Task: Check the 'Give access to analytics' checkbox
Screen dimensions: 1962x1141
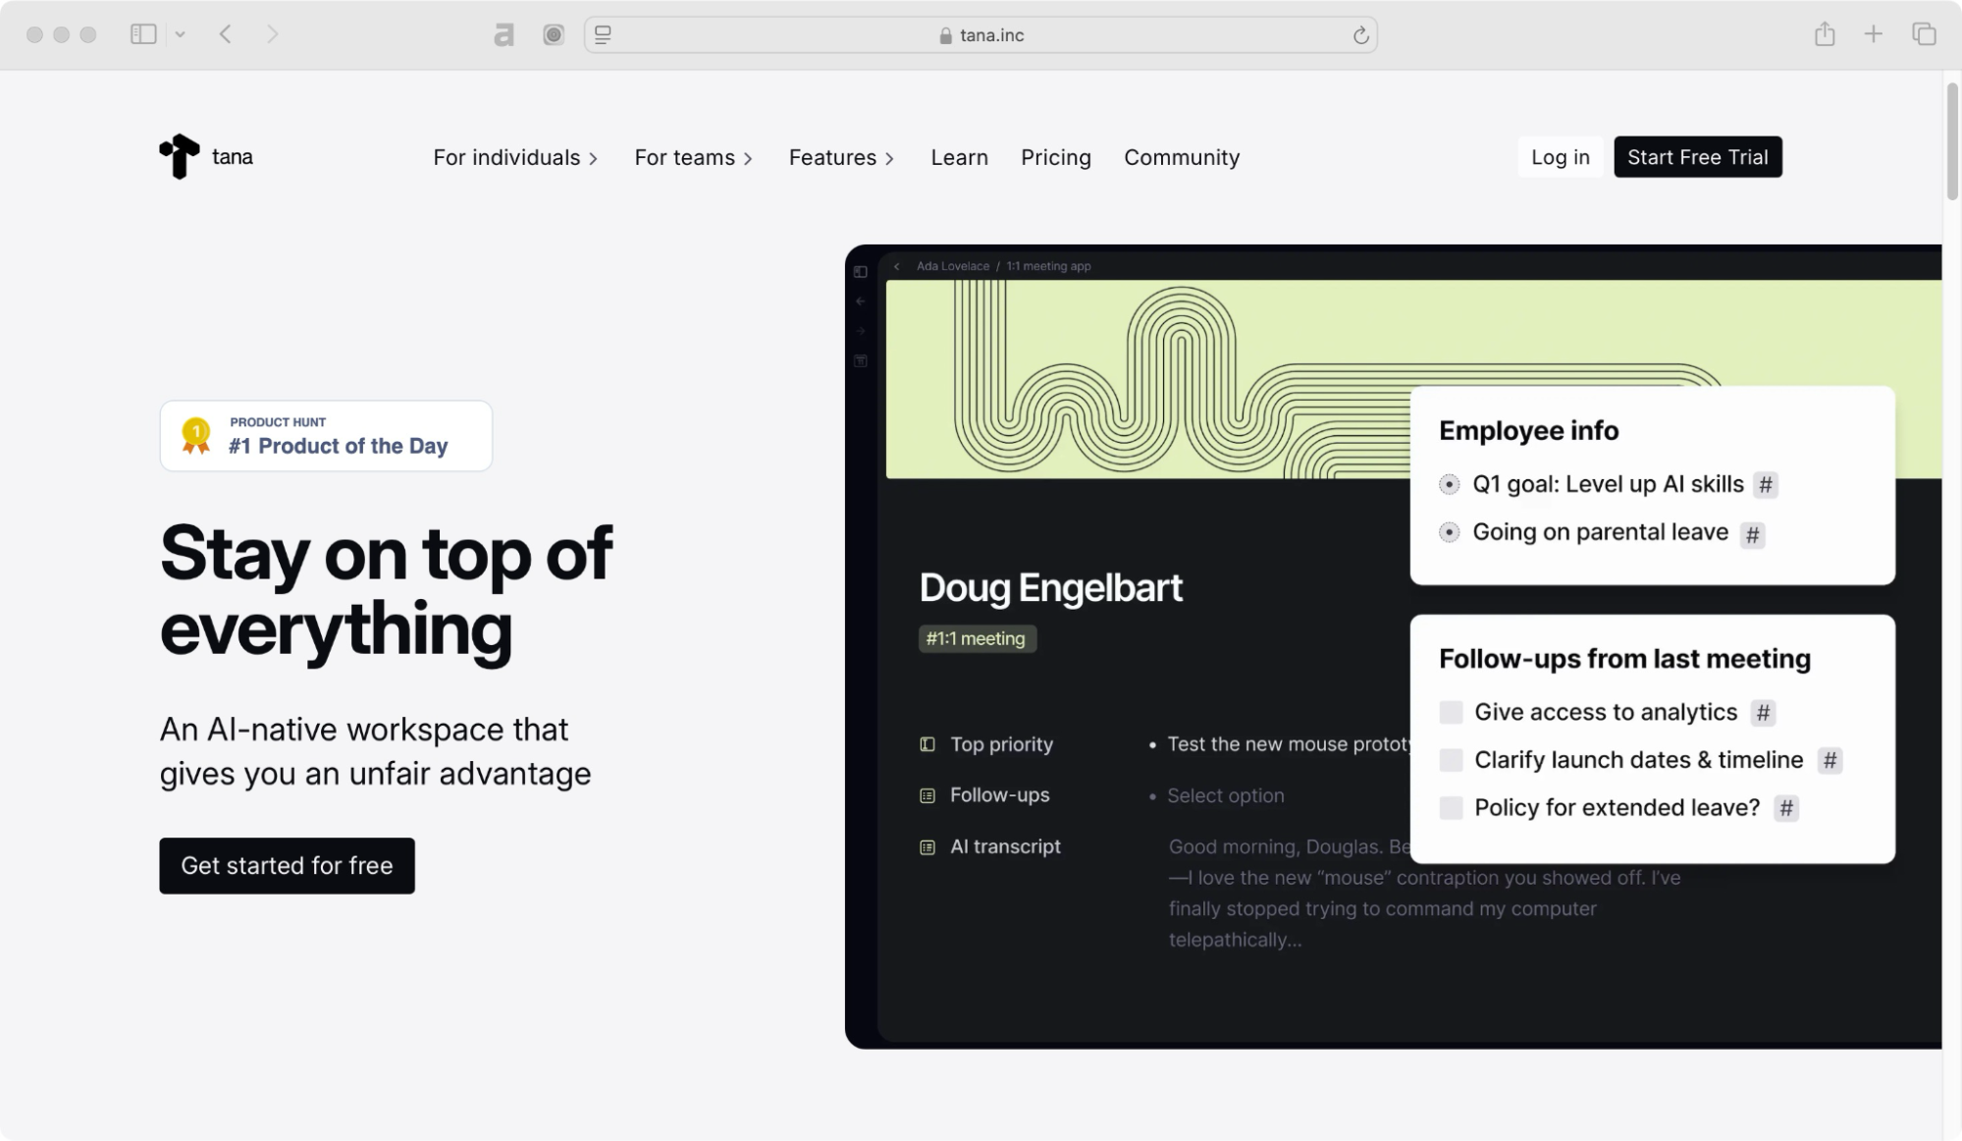Action: [1451, 712]
